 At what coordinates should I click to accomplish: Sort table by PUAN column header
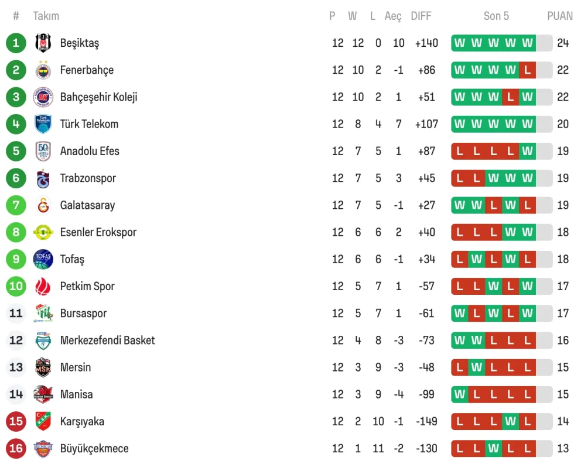point(560,16)
